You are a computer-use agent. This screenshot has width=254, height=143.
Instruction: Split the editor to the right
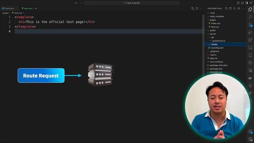[197, 8]
